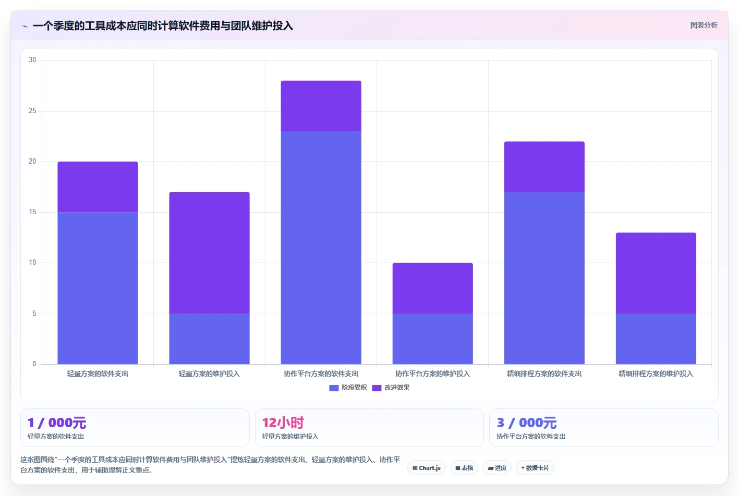Click the 进度 tag
The height and width of the screenshot is (496, 739).
click(x=497, y=468)
